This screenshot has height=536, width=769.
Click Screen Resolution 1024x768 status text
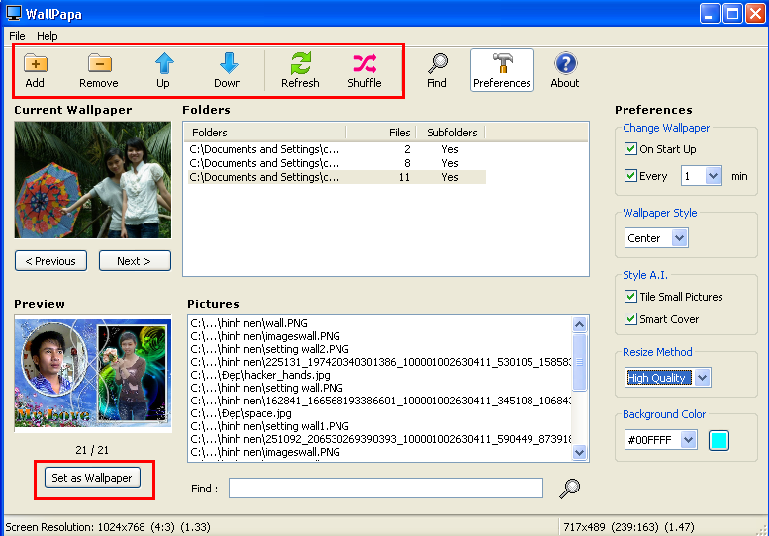(108, 527)
